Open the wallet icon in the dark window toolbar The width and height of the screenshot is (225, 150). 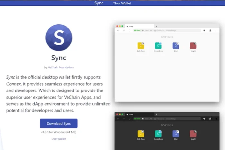click(204, 119)
